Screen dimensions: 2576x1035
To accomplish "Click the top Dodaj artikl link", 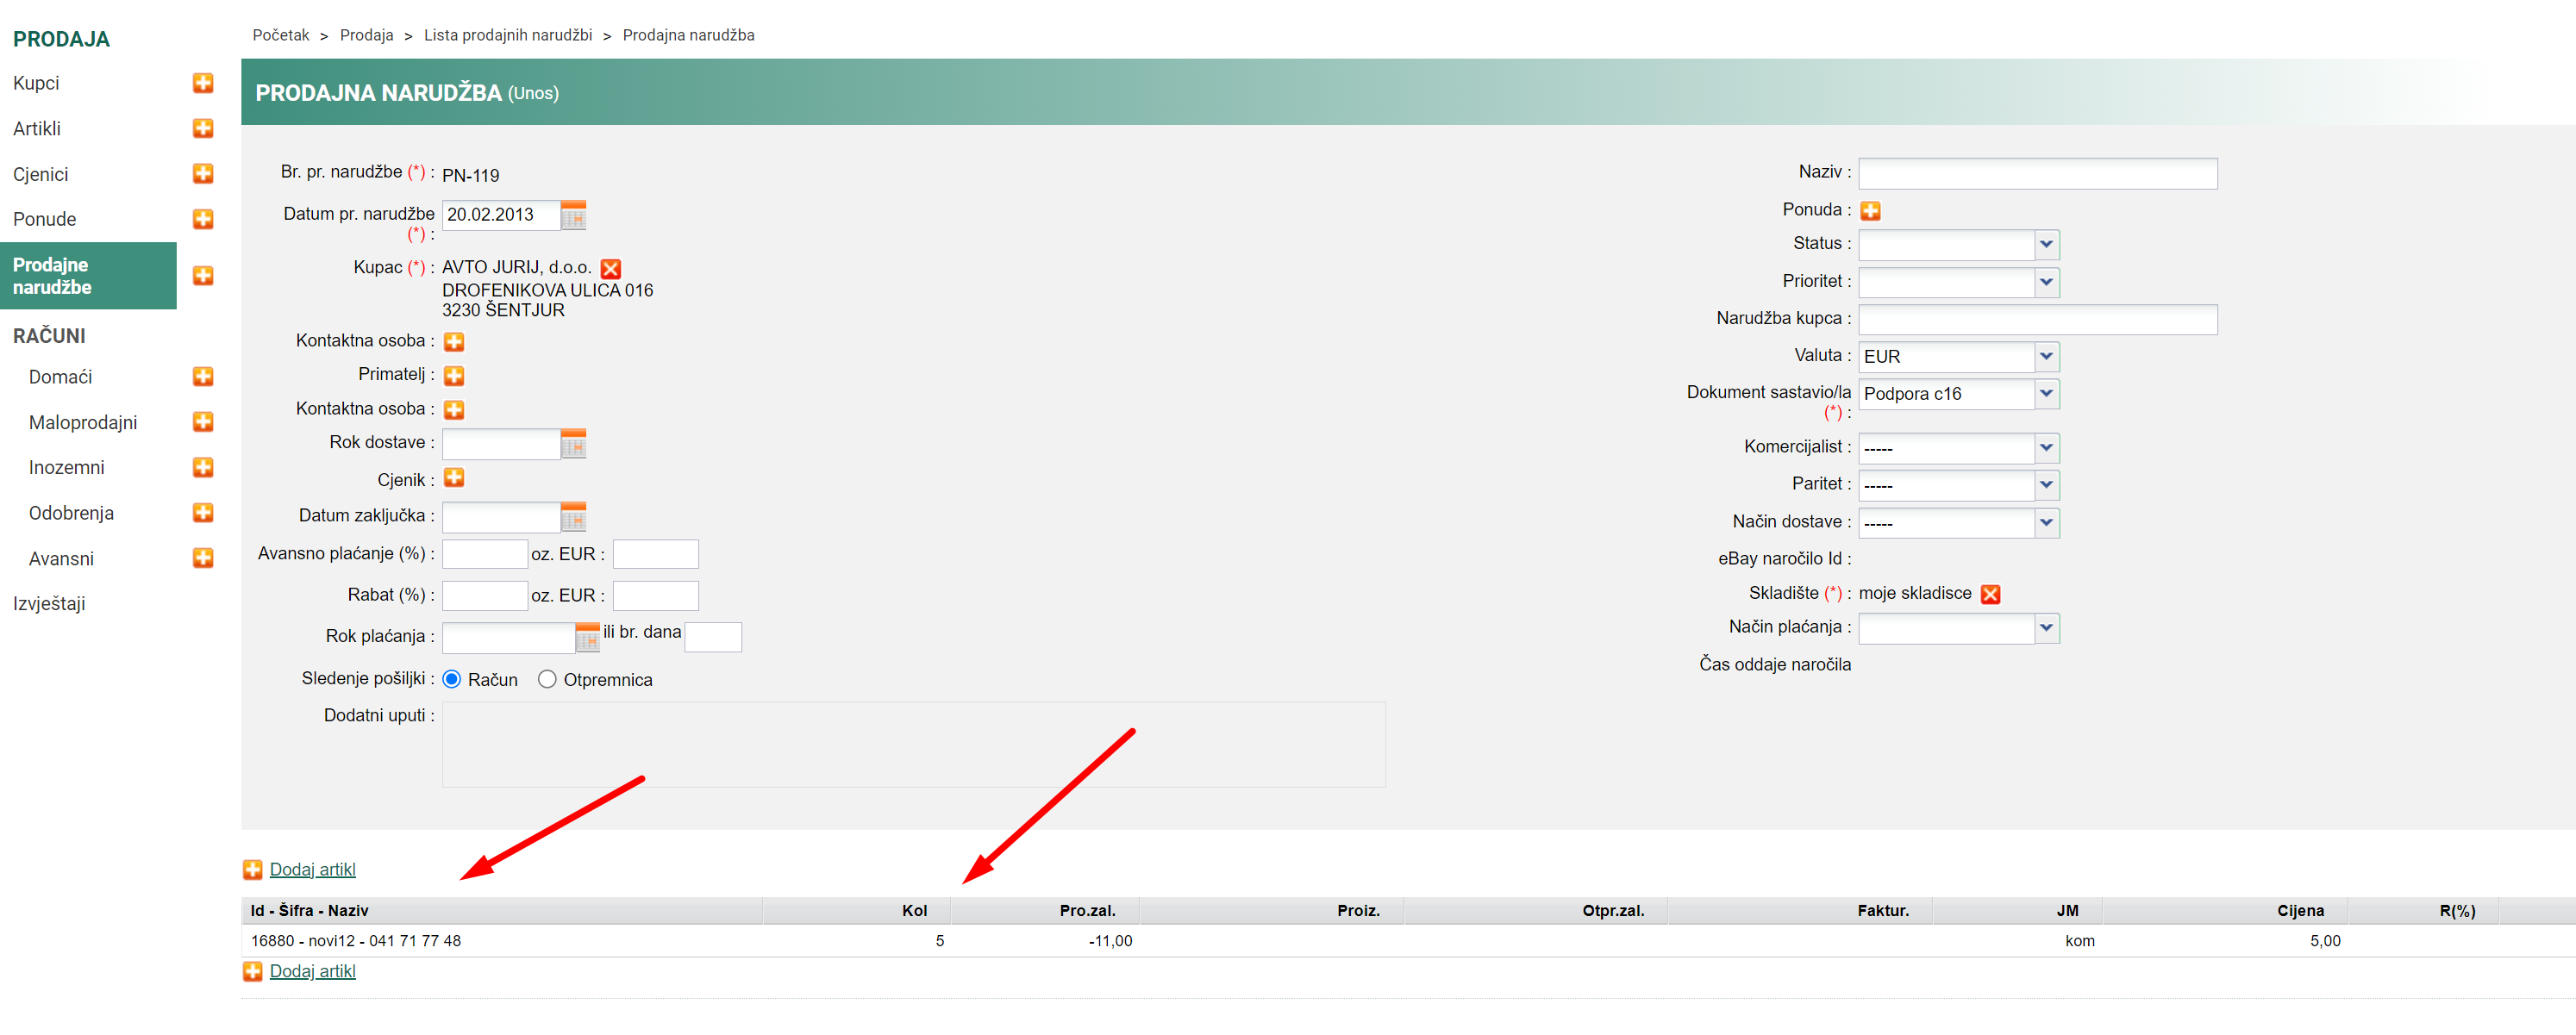I will [x=312, y=870].
